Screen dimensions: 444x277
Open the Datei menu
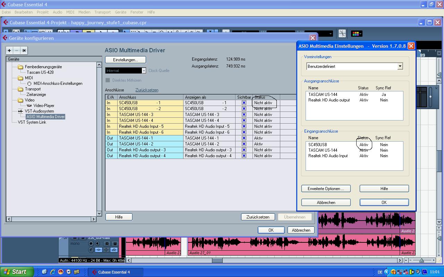6,12
